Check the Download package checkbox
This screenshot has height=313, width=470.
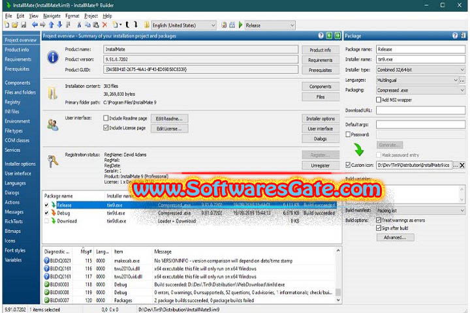click(46, 221)
